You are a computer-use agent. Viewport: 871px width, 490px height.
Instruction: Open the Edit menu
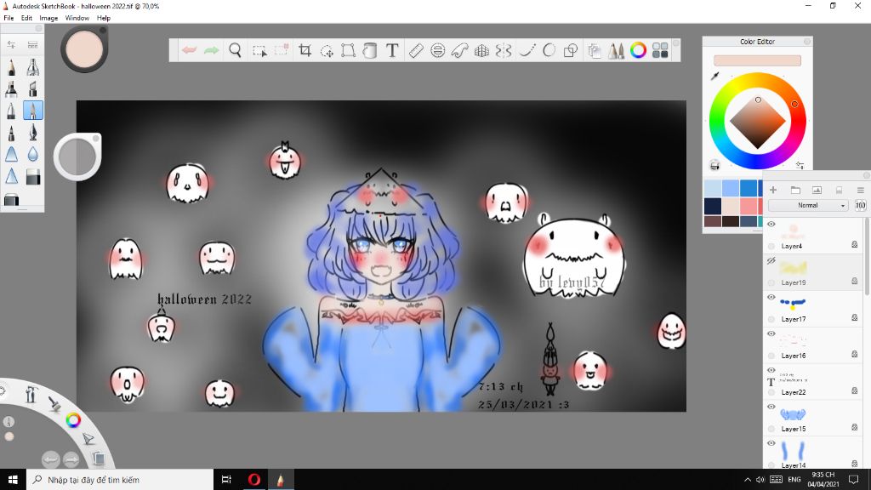(x=26, y=18)
